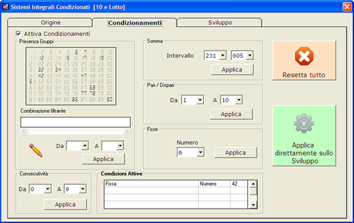Click up arrow of Condizioni Attive scrollbar
The height and width of the screenshot is (223, 354).
coord(253,184)
